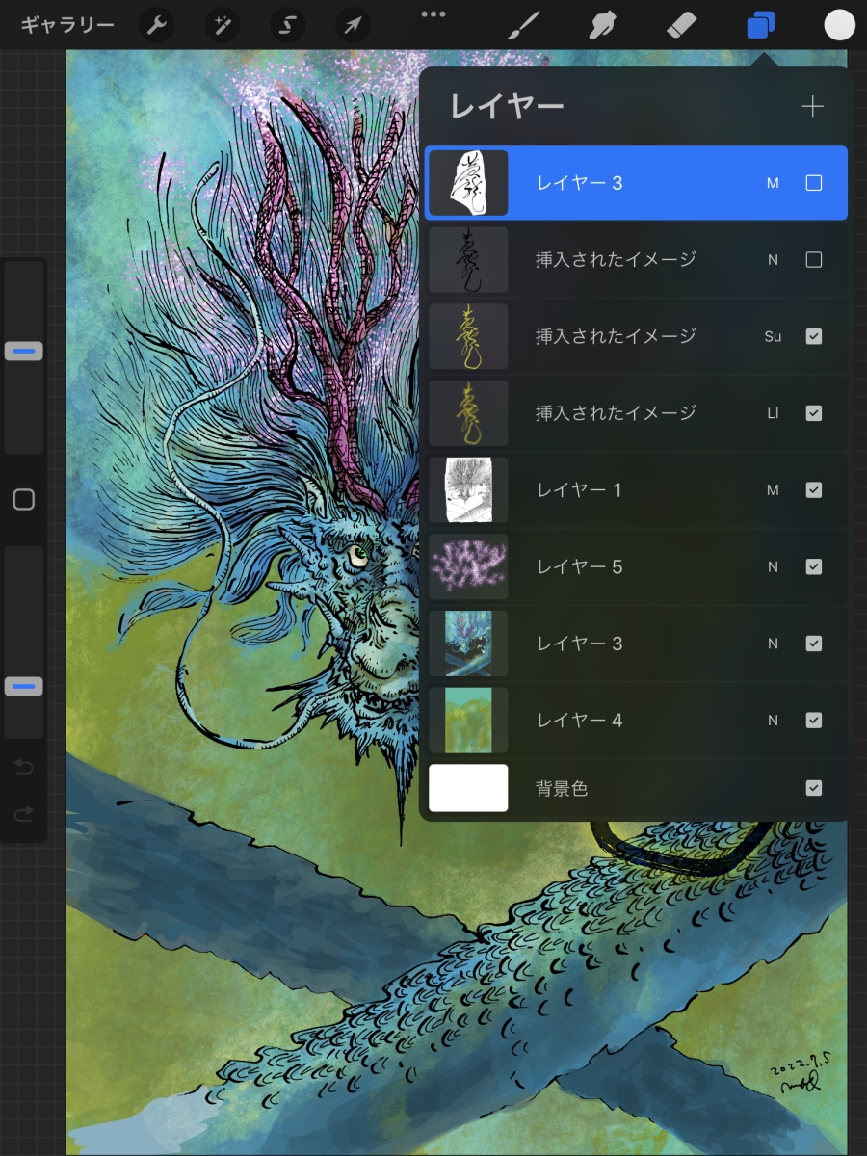Return to ギャラリー

click(67, 25)
